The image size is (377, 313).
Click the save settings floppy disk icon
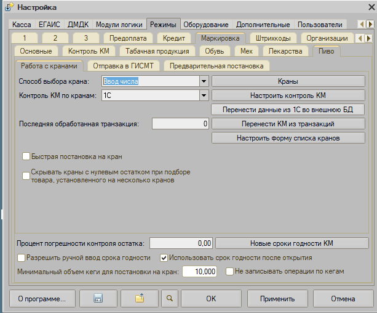97,299
